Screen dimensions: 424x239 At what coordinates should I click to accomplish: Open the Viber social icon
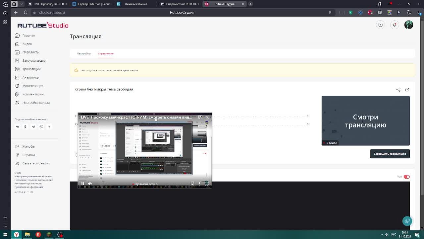41,126
